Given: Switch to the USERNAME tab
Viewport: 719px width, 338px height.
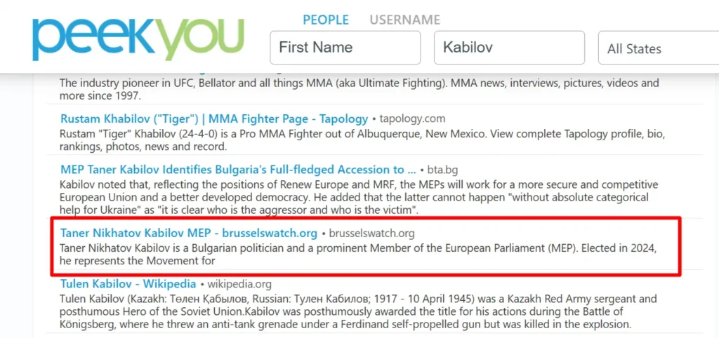Looking at the screenshot, I should tap(405, 20).
